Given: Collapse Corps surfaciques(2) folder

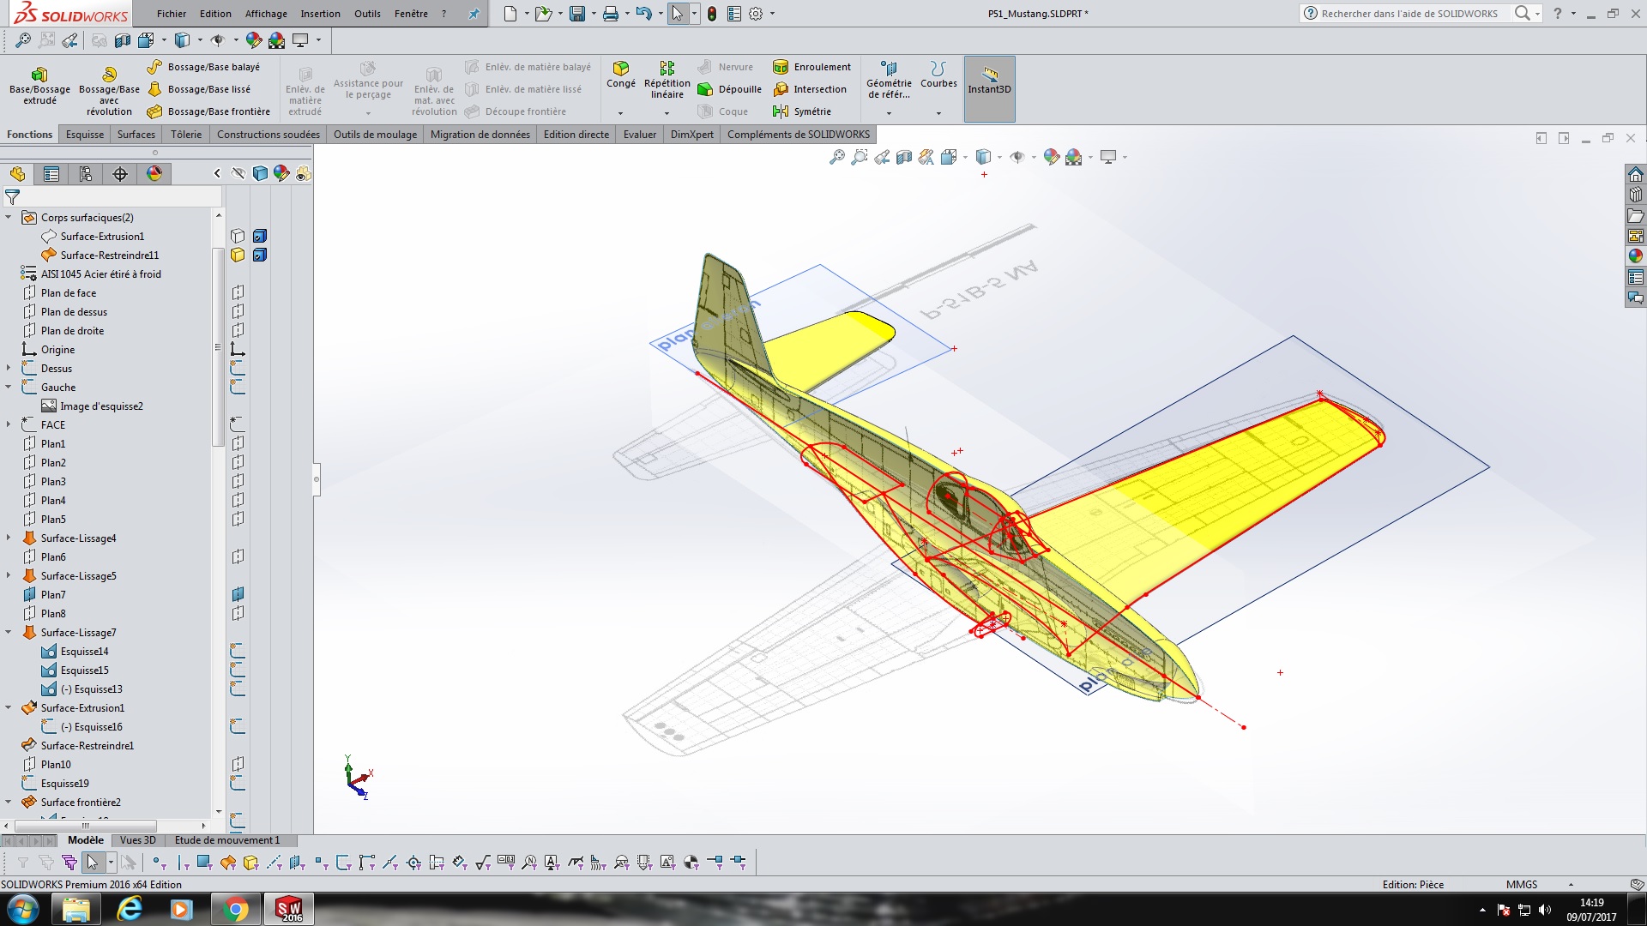Looking at the screenshot, I should pyautogui.click(x=9, y=218).
